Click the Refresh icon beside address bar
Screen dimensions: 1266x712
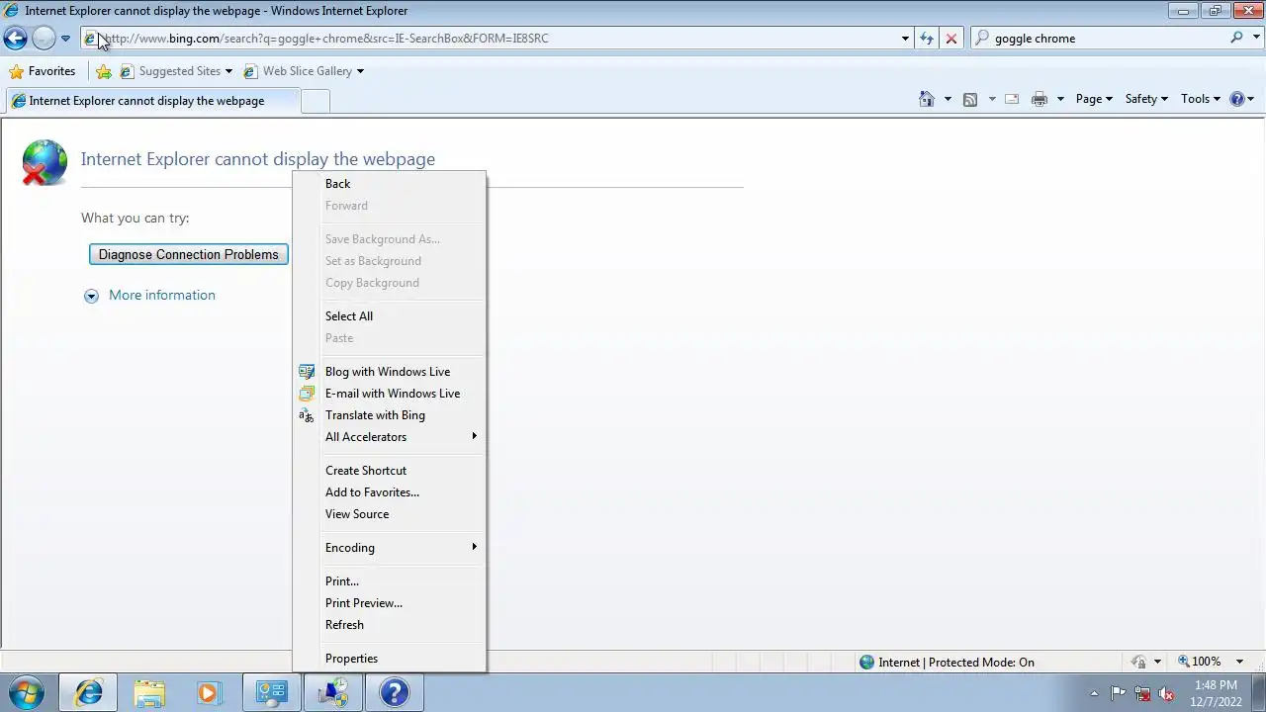927,39
